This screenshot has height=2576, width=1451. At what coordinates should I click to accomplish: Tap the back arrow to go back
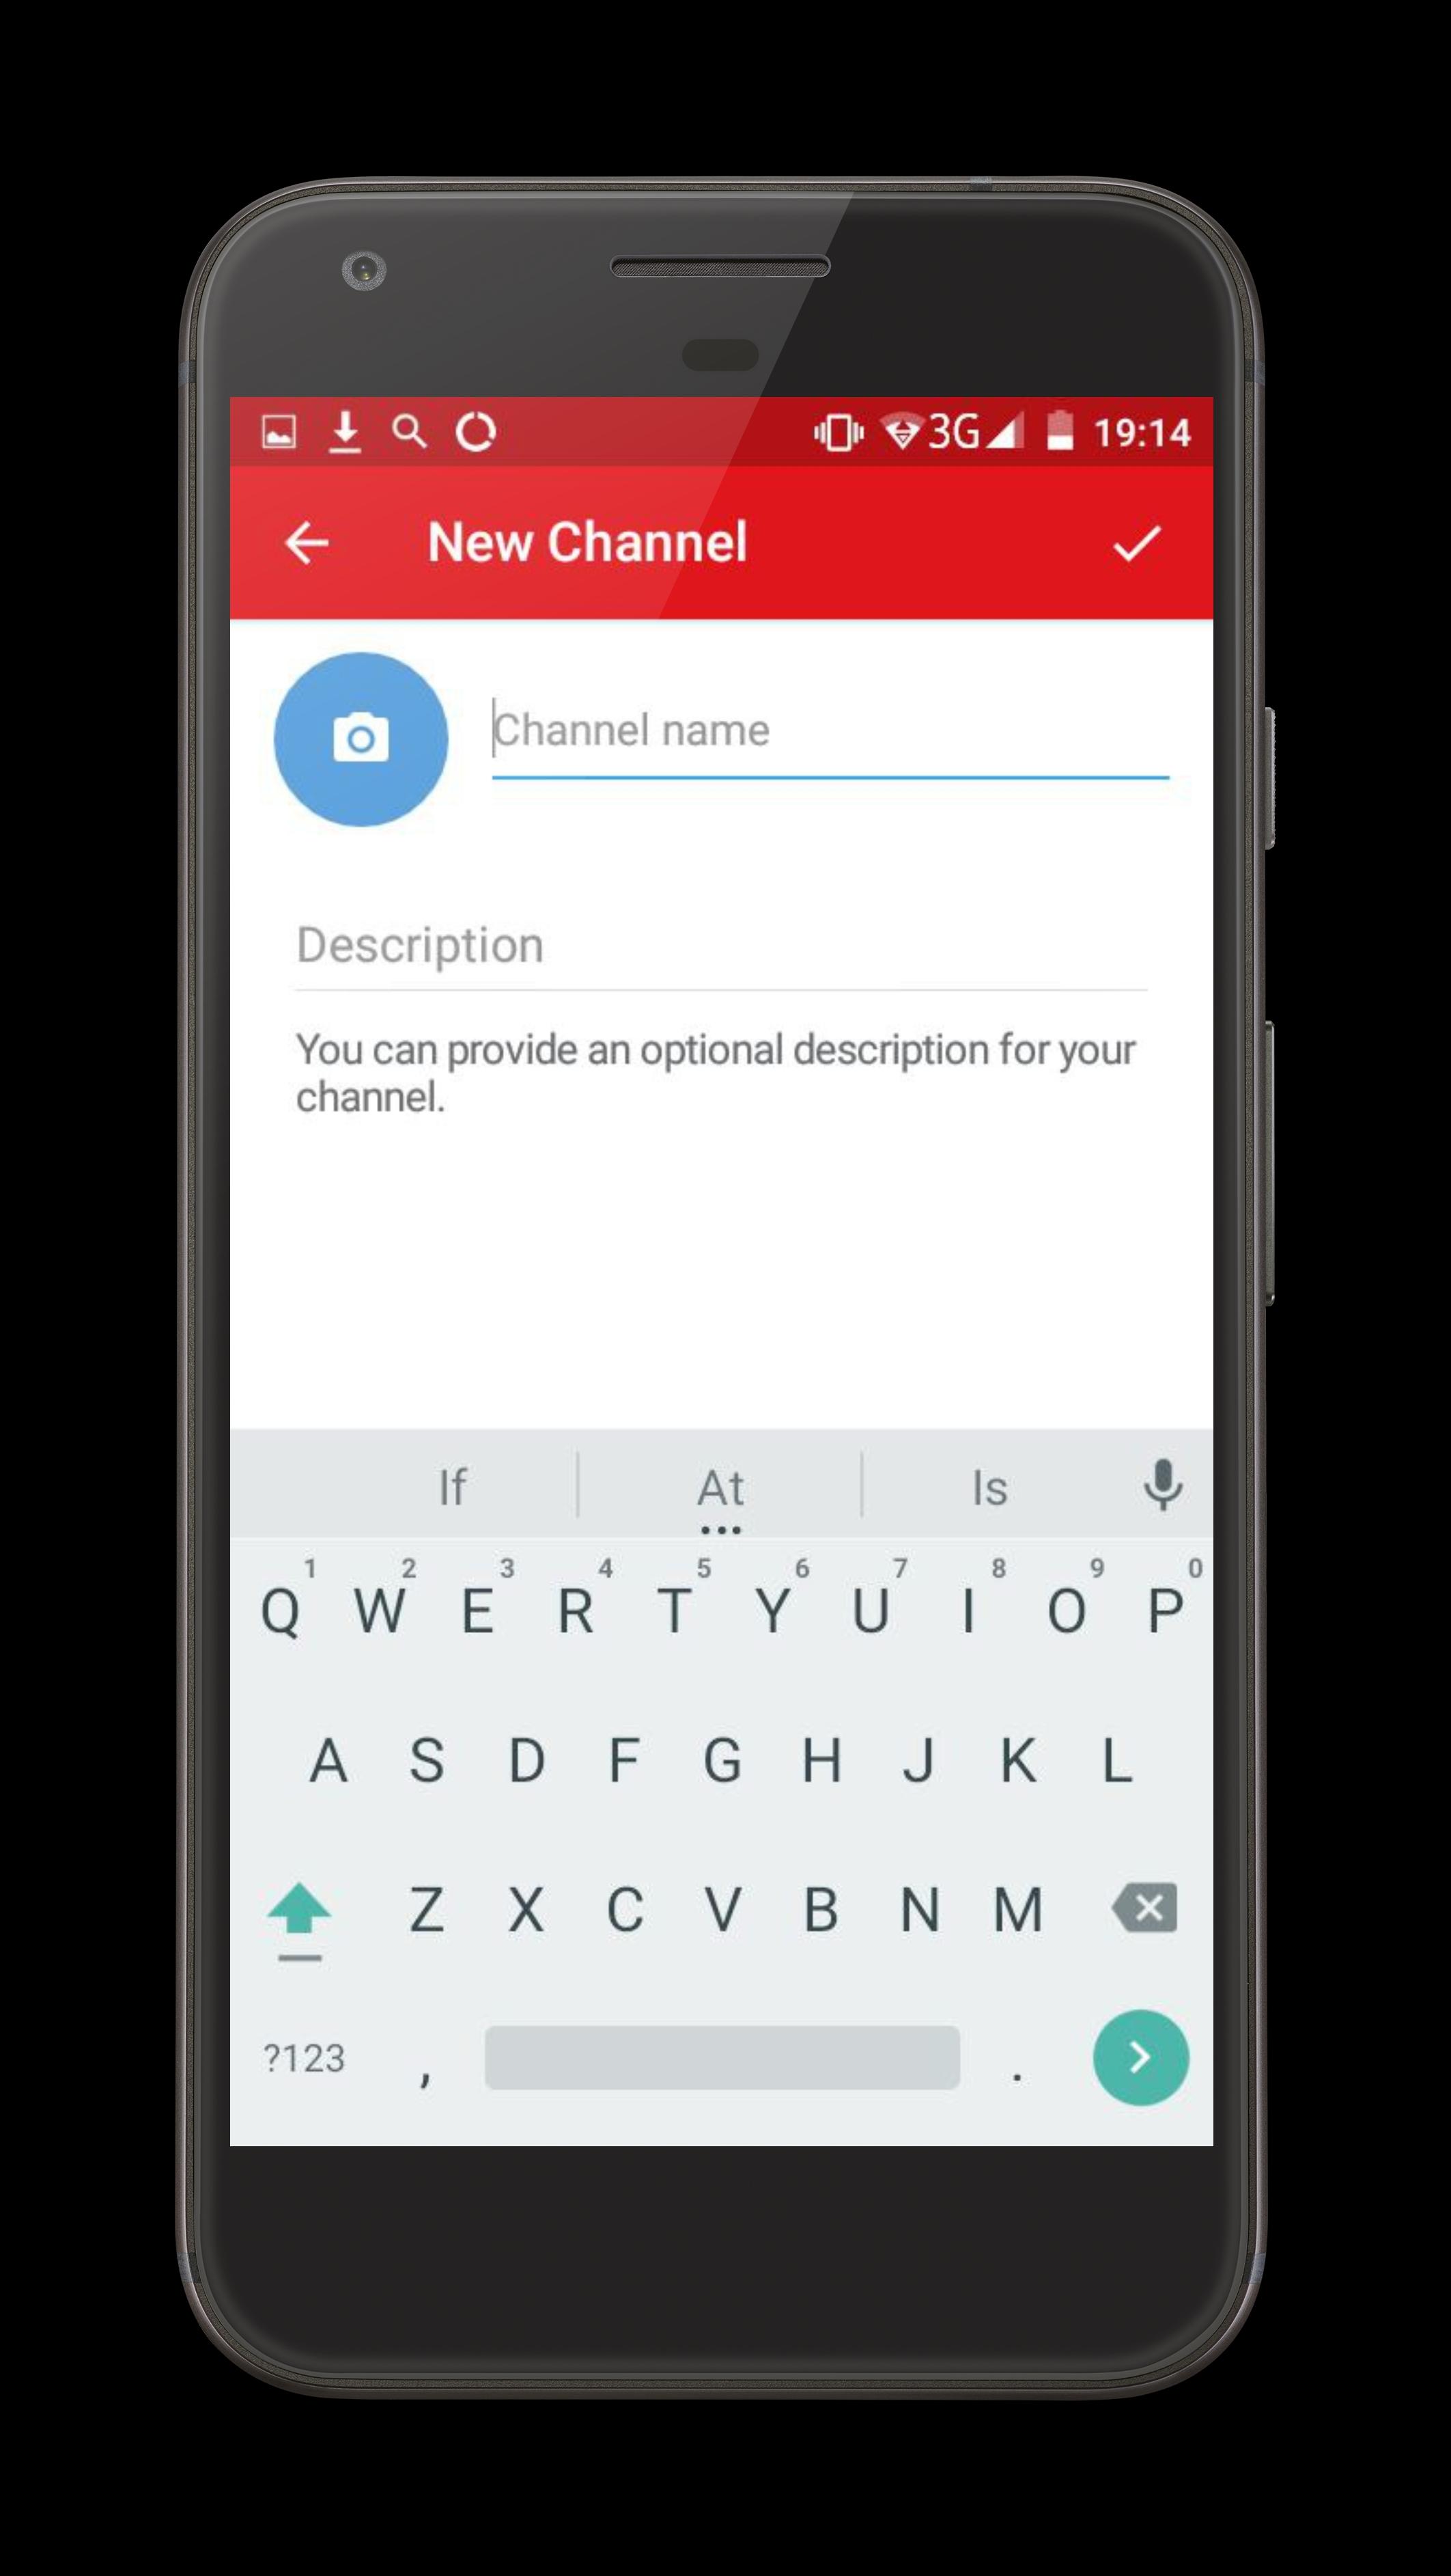[311, 543]
